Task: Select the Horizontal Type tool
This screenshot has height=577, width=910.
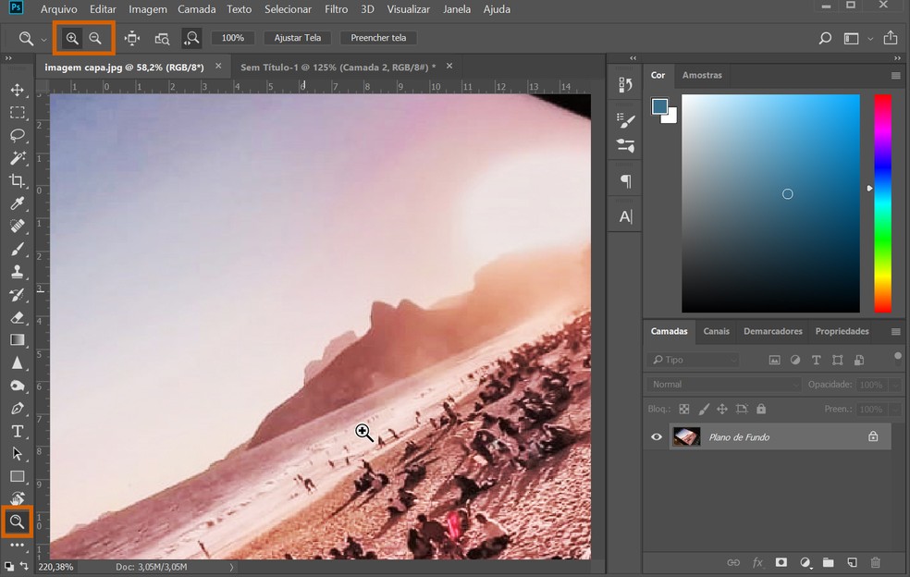Action: tap(17, 431)
